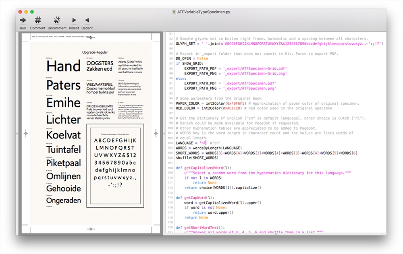
Task: Click the 'Upgrade-Regular' font title in preview
Action: coord(95,52)
